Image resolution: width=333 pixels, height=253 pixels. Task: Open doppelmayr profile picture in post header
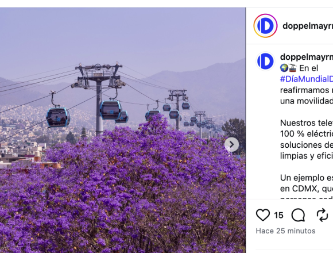[x=265, y=26]
